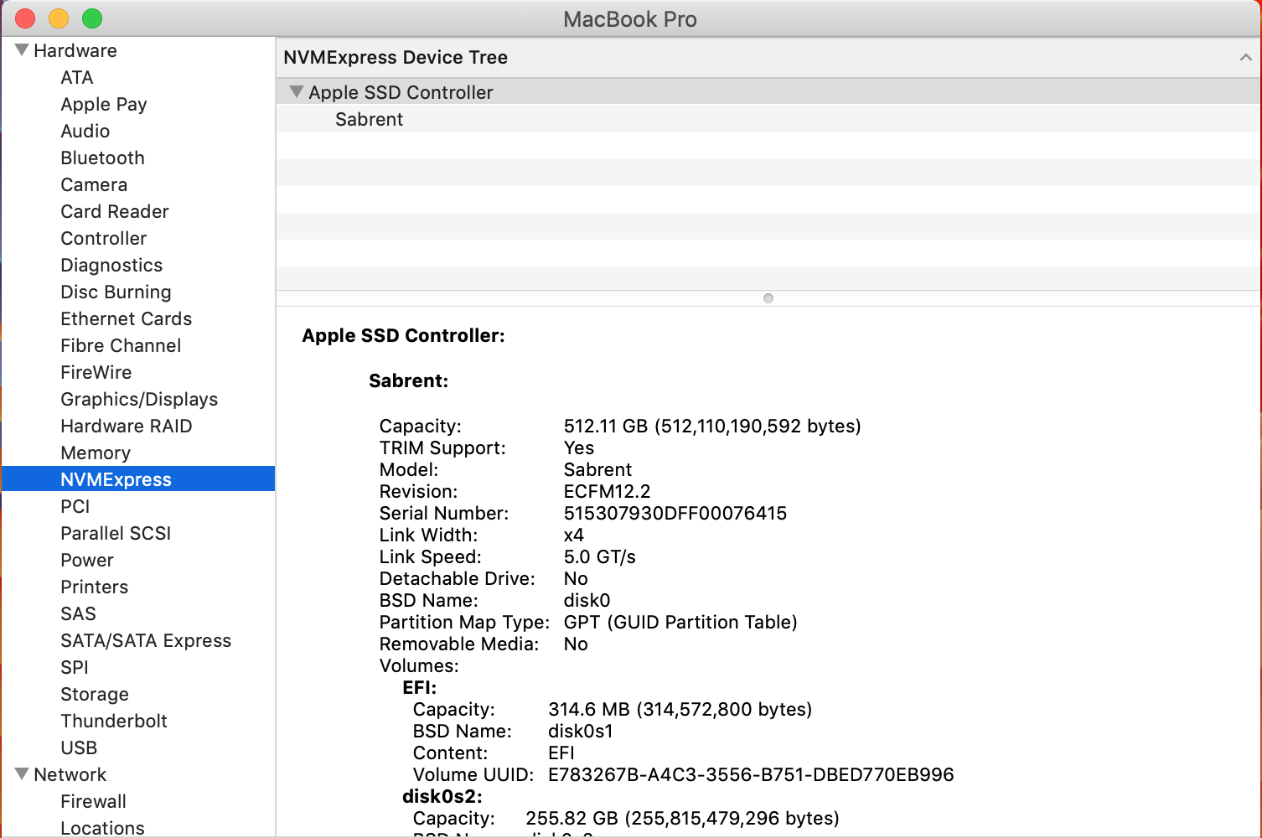Open Firewall under Network
1262x838 pixels.
(x=94, y=801)
